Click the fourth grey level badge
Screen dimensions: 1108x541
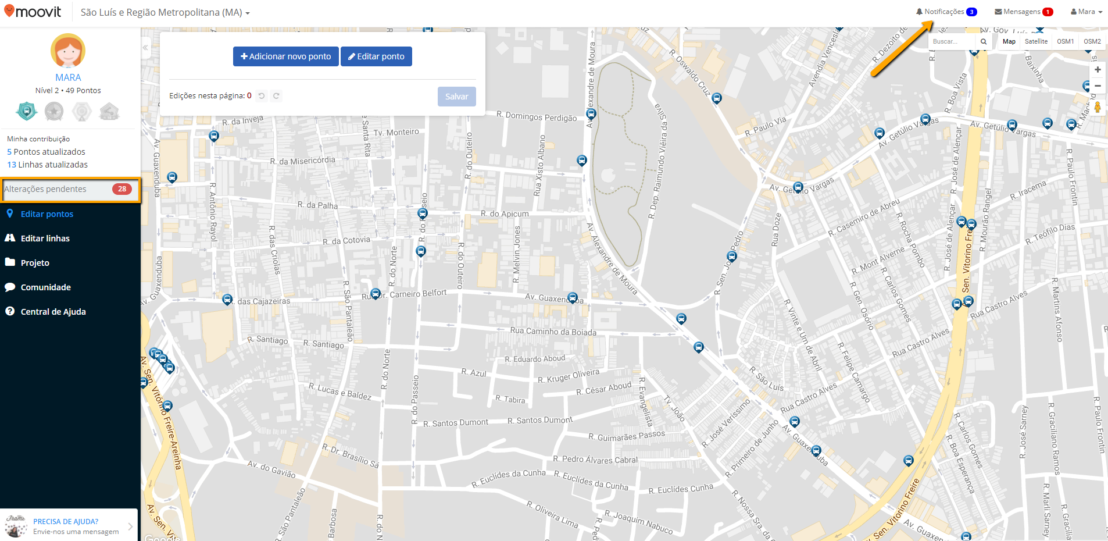(x=109, y=111)
